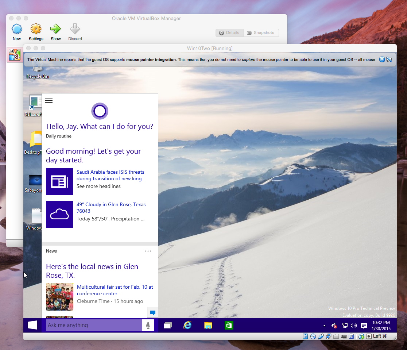Open the Action Center notifications icon
The image size is (407, 350).
pyautogui.click(x=364, y=326)
